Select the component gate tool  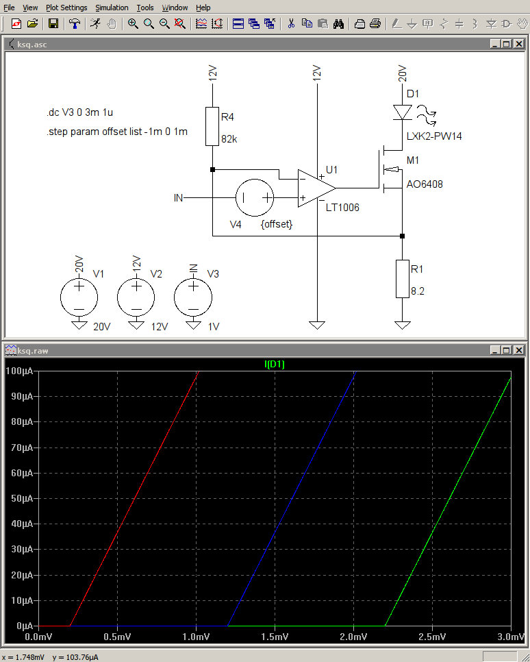tap(507, 23)
